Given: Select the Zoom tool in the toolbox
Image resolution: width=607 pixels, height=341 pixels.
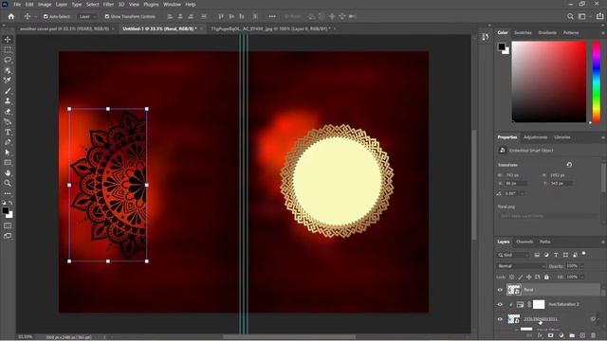Looking at the screenshot, I should coord(8,183).
